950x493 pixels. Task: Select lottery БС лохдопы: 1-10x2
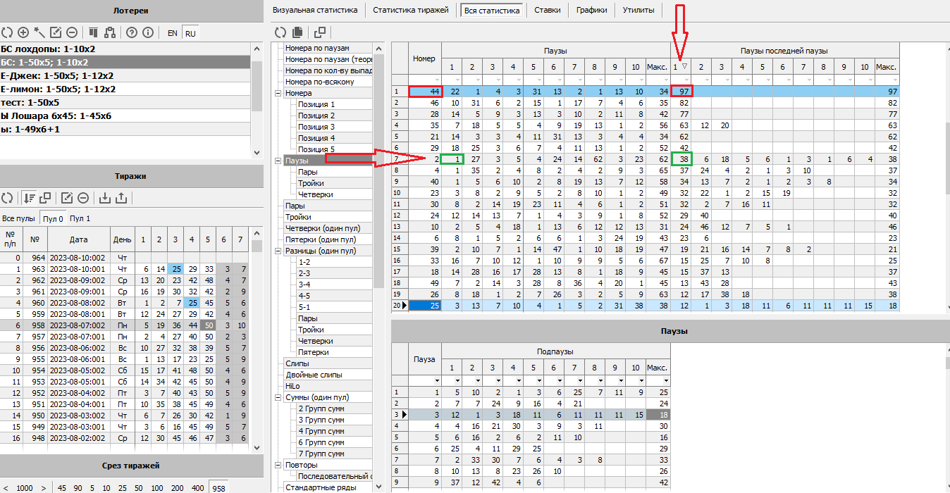125,49
